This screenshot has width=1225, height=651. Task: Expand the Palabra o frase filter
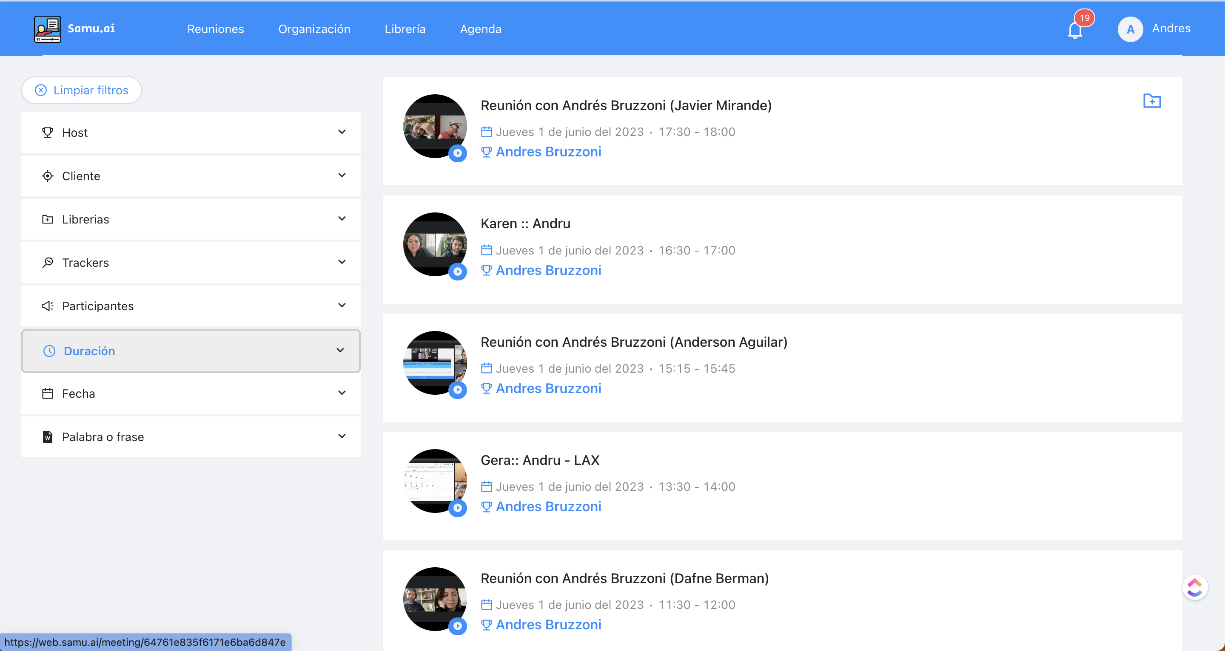(x=342, y=436)
